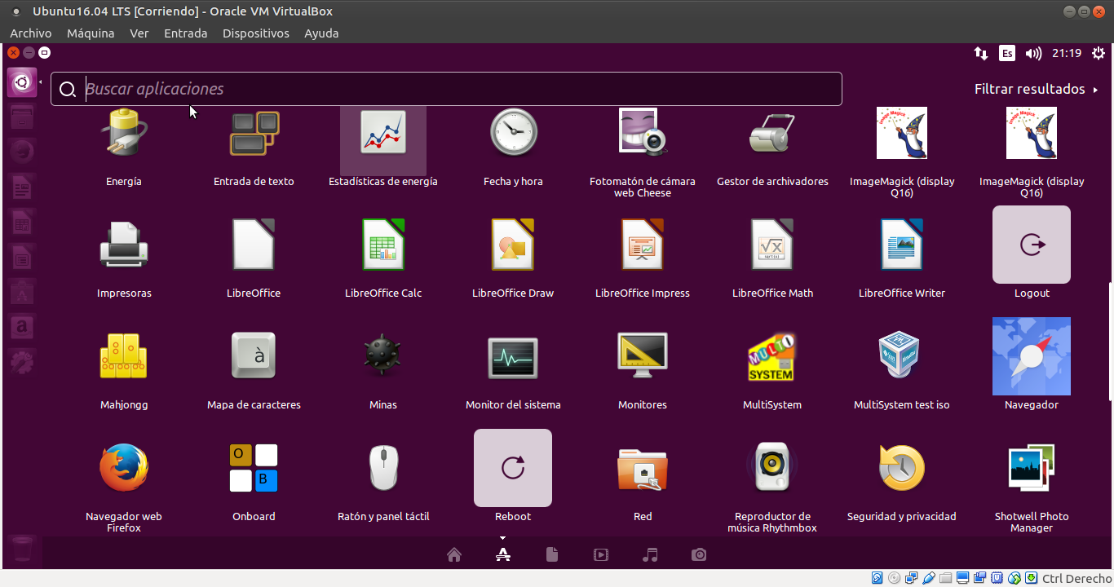Screen dimensions: 1114x587
Task: Open Impresoras settings
Action: click(124, 245)
